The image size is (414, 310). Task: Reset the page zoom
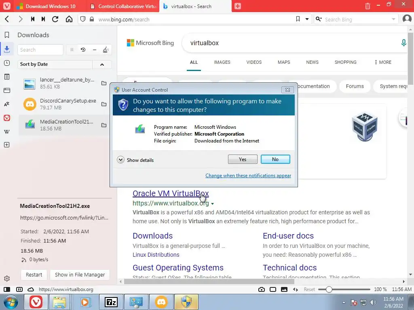click(x=309, y=289)
